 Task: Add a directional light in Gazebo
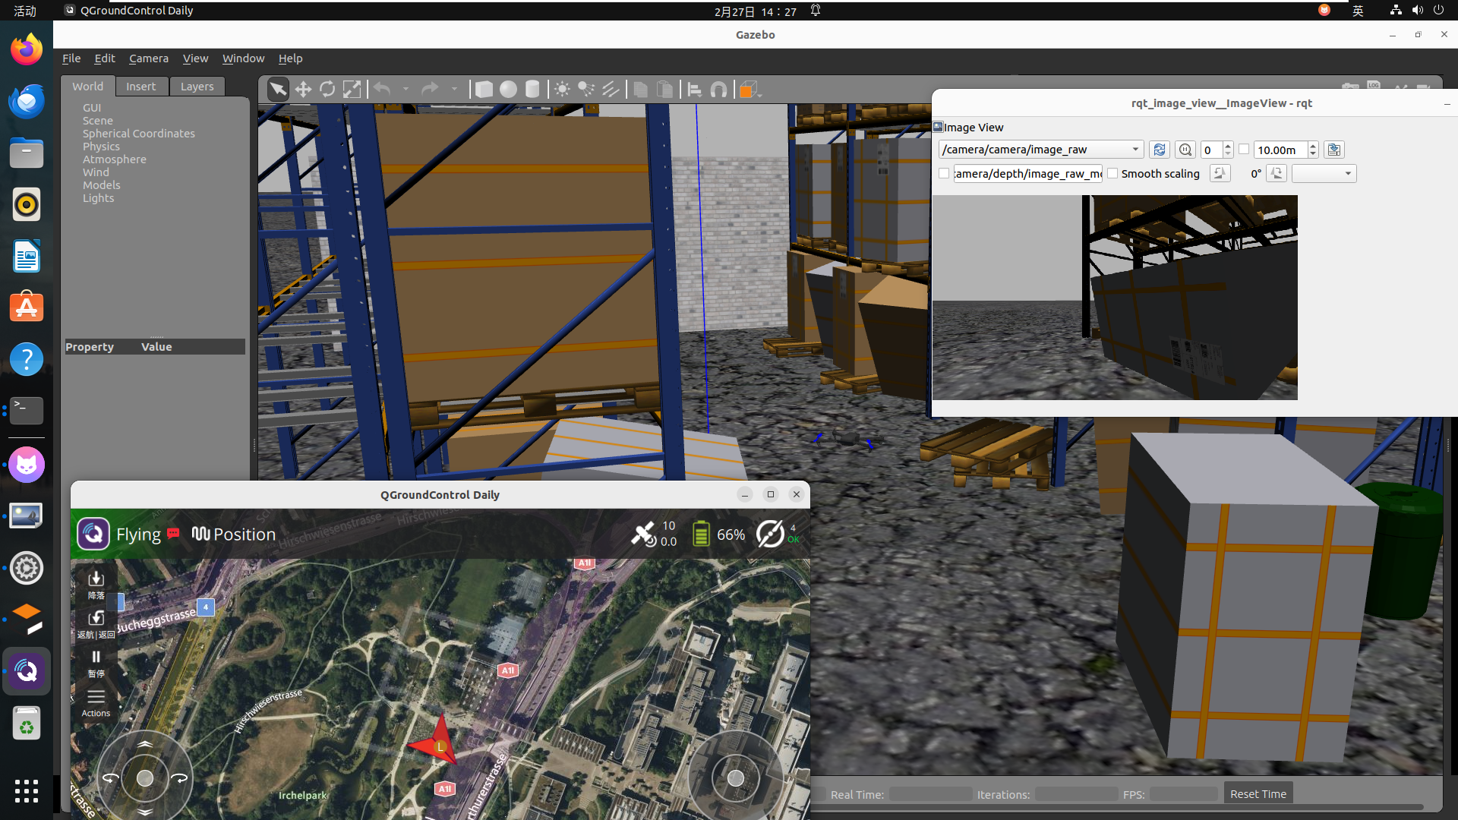(611, 90)
